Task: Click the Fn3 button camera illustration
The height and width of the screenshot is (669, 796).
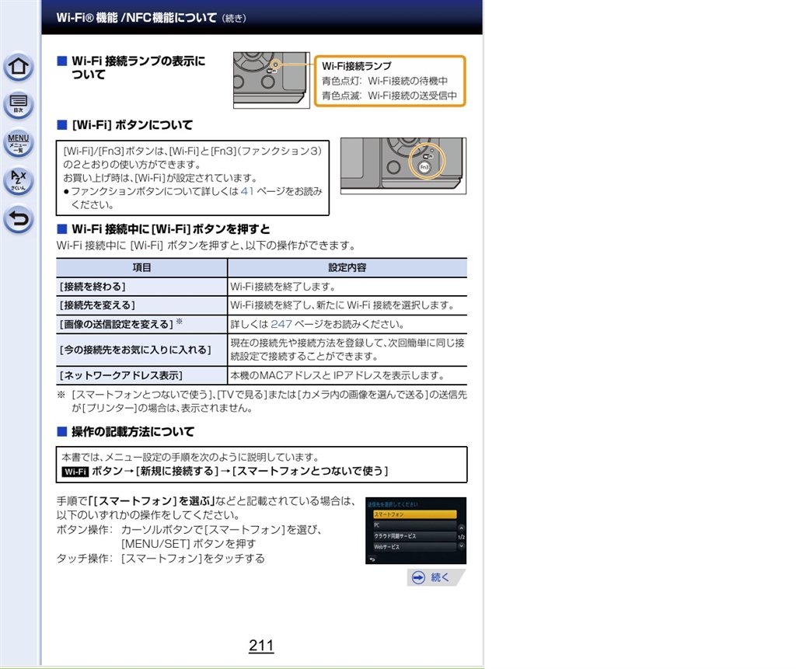Action: click(403, 166)
